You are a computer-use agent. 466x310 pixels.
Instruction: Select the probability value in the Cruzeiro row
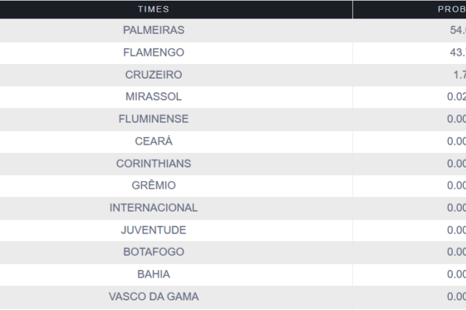[x=458, y=74]
